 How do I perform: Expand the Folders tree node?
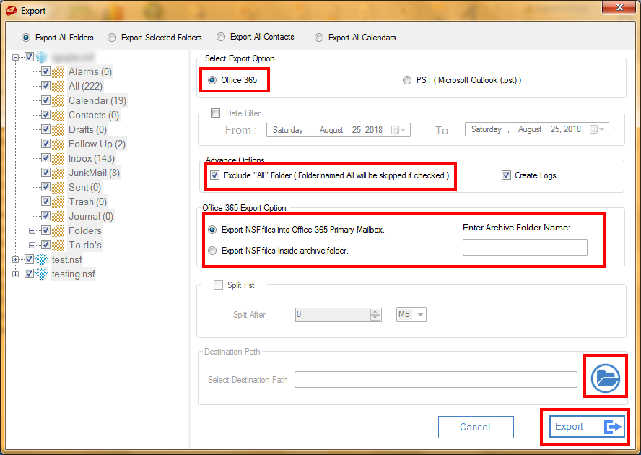[32, 231]
